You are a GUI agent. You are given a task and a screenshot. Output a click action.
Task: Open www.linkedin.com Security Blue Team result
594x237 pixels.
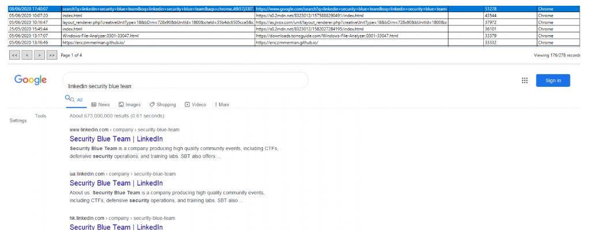pos(116,139)
